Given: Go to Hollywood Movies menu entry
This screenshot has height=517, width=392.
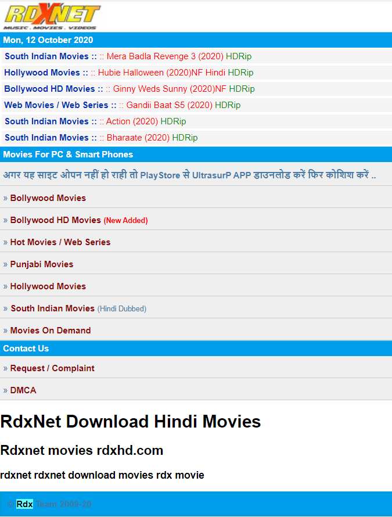Looking at the screenshot, I should (48, 286).
